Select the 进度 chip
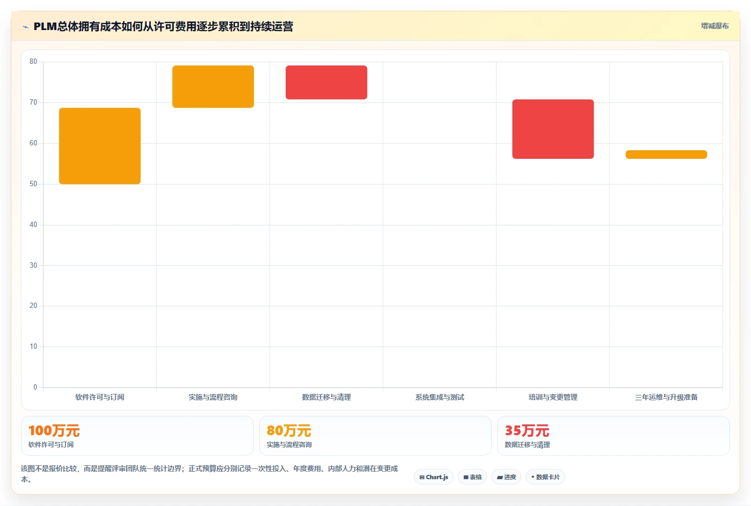This screenshot has height=506, width=751. point(506,477)
